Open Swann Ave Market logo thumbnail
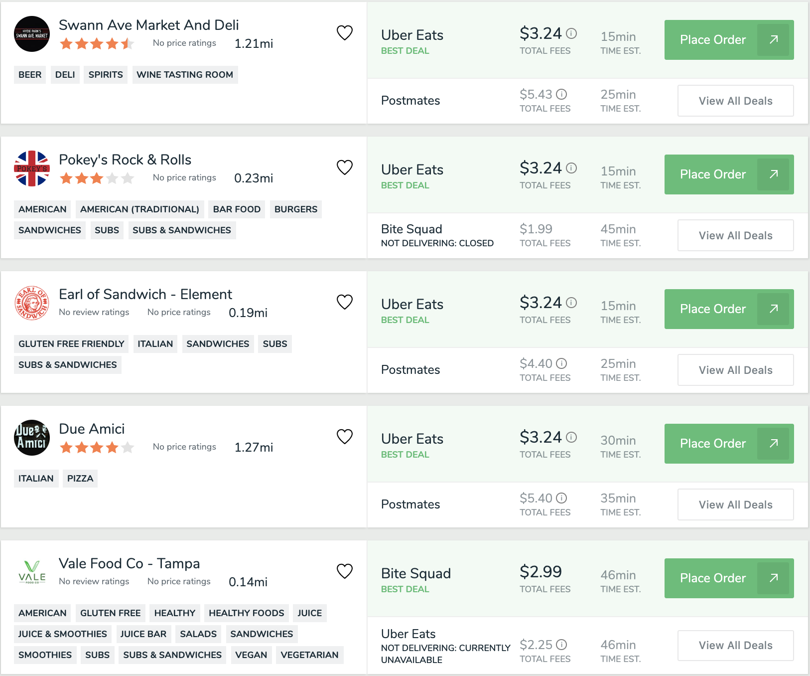This screenshot has width=810, height=676. (32, 34)
